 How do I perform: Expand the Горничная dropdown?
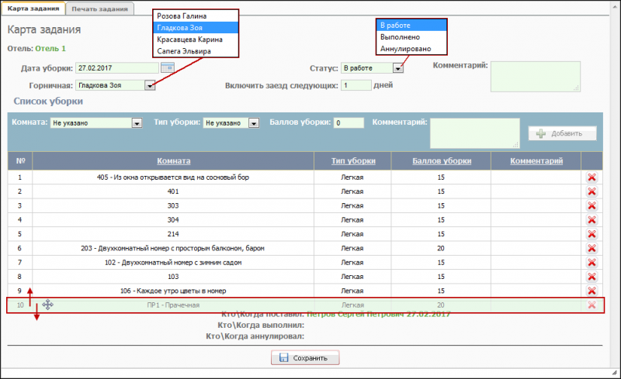click(x=149, y=85)
